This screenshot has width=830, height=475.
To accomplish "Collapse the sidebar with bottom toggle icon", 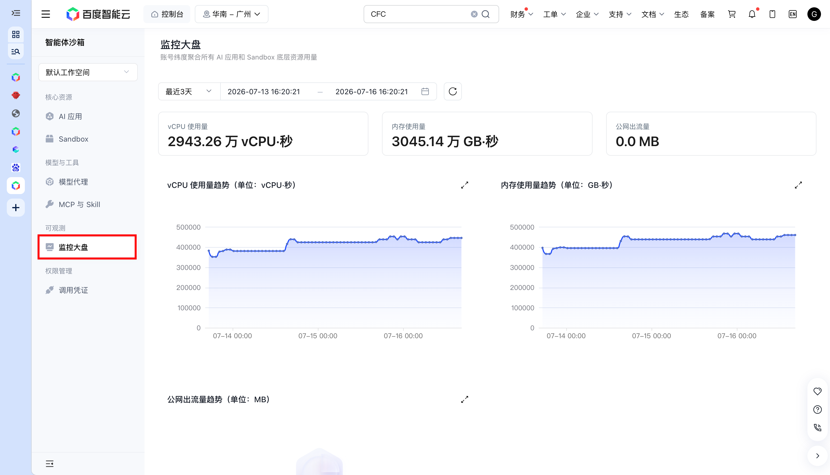I will pos(50,464).
